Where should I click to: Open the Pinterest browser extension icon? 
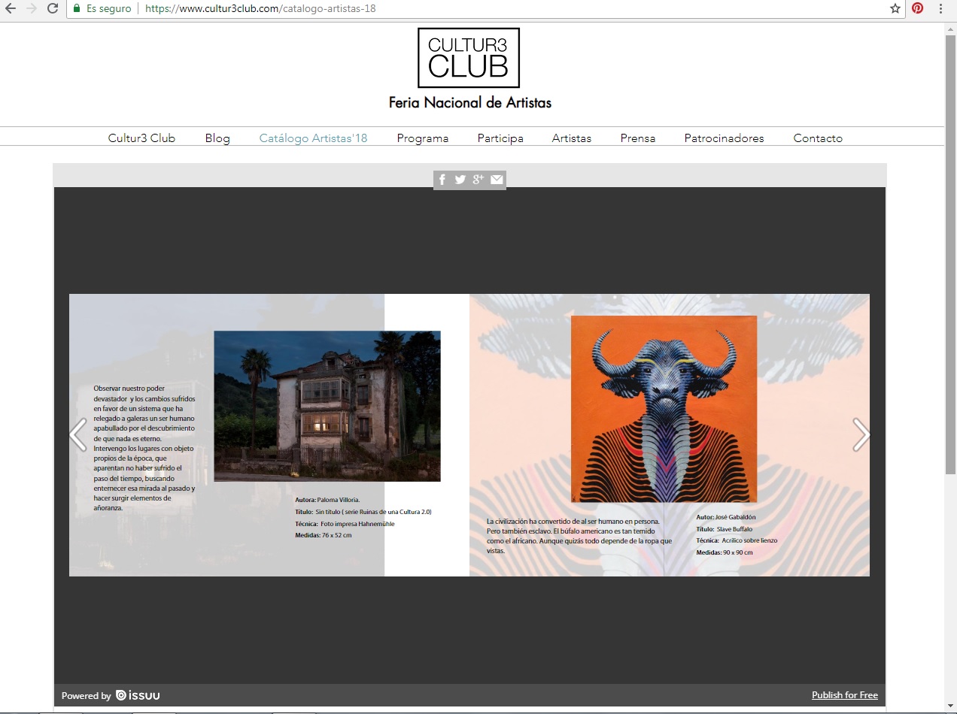917,10
